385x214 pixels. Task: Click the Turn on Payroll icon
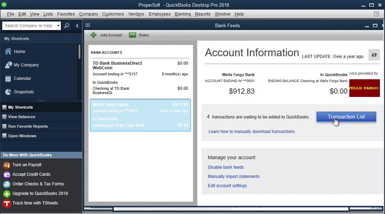click(7, 165)
